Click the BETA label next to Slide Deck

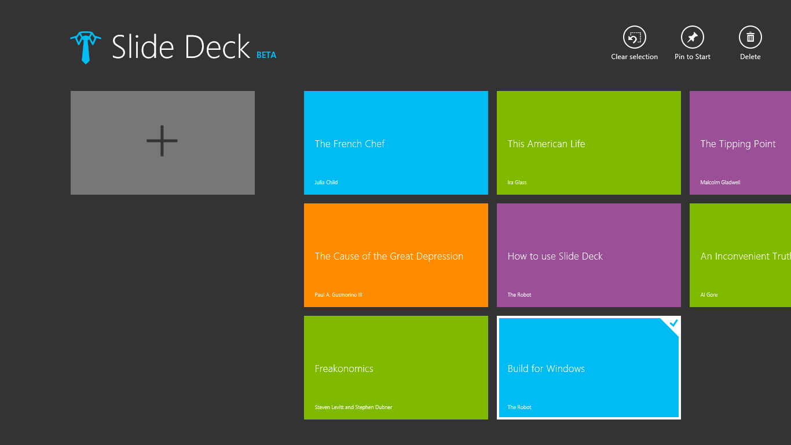[x=266, y=54]
